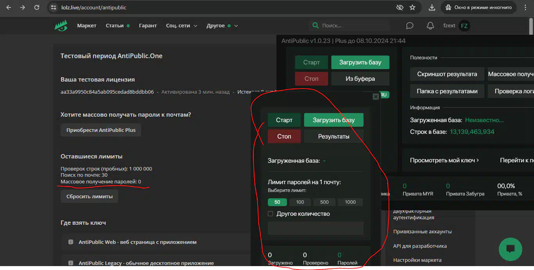Screen dimensions: 534x270
Task: Click Загрузить базу in the circled popup
Action: point(333,120)
